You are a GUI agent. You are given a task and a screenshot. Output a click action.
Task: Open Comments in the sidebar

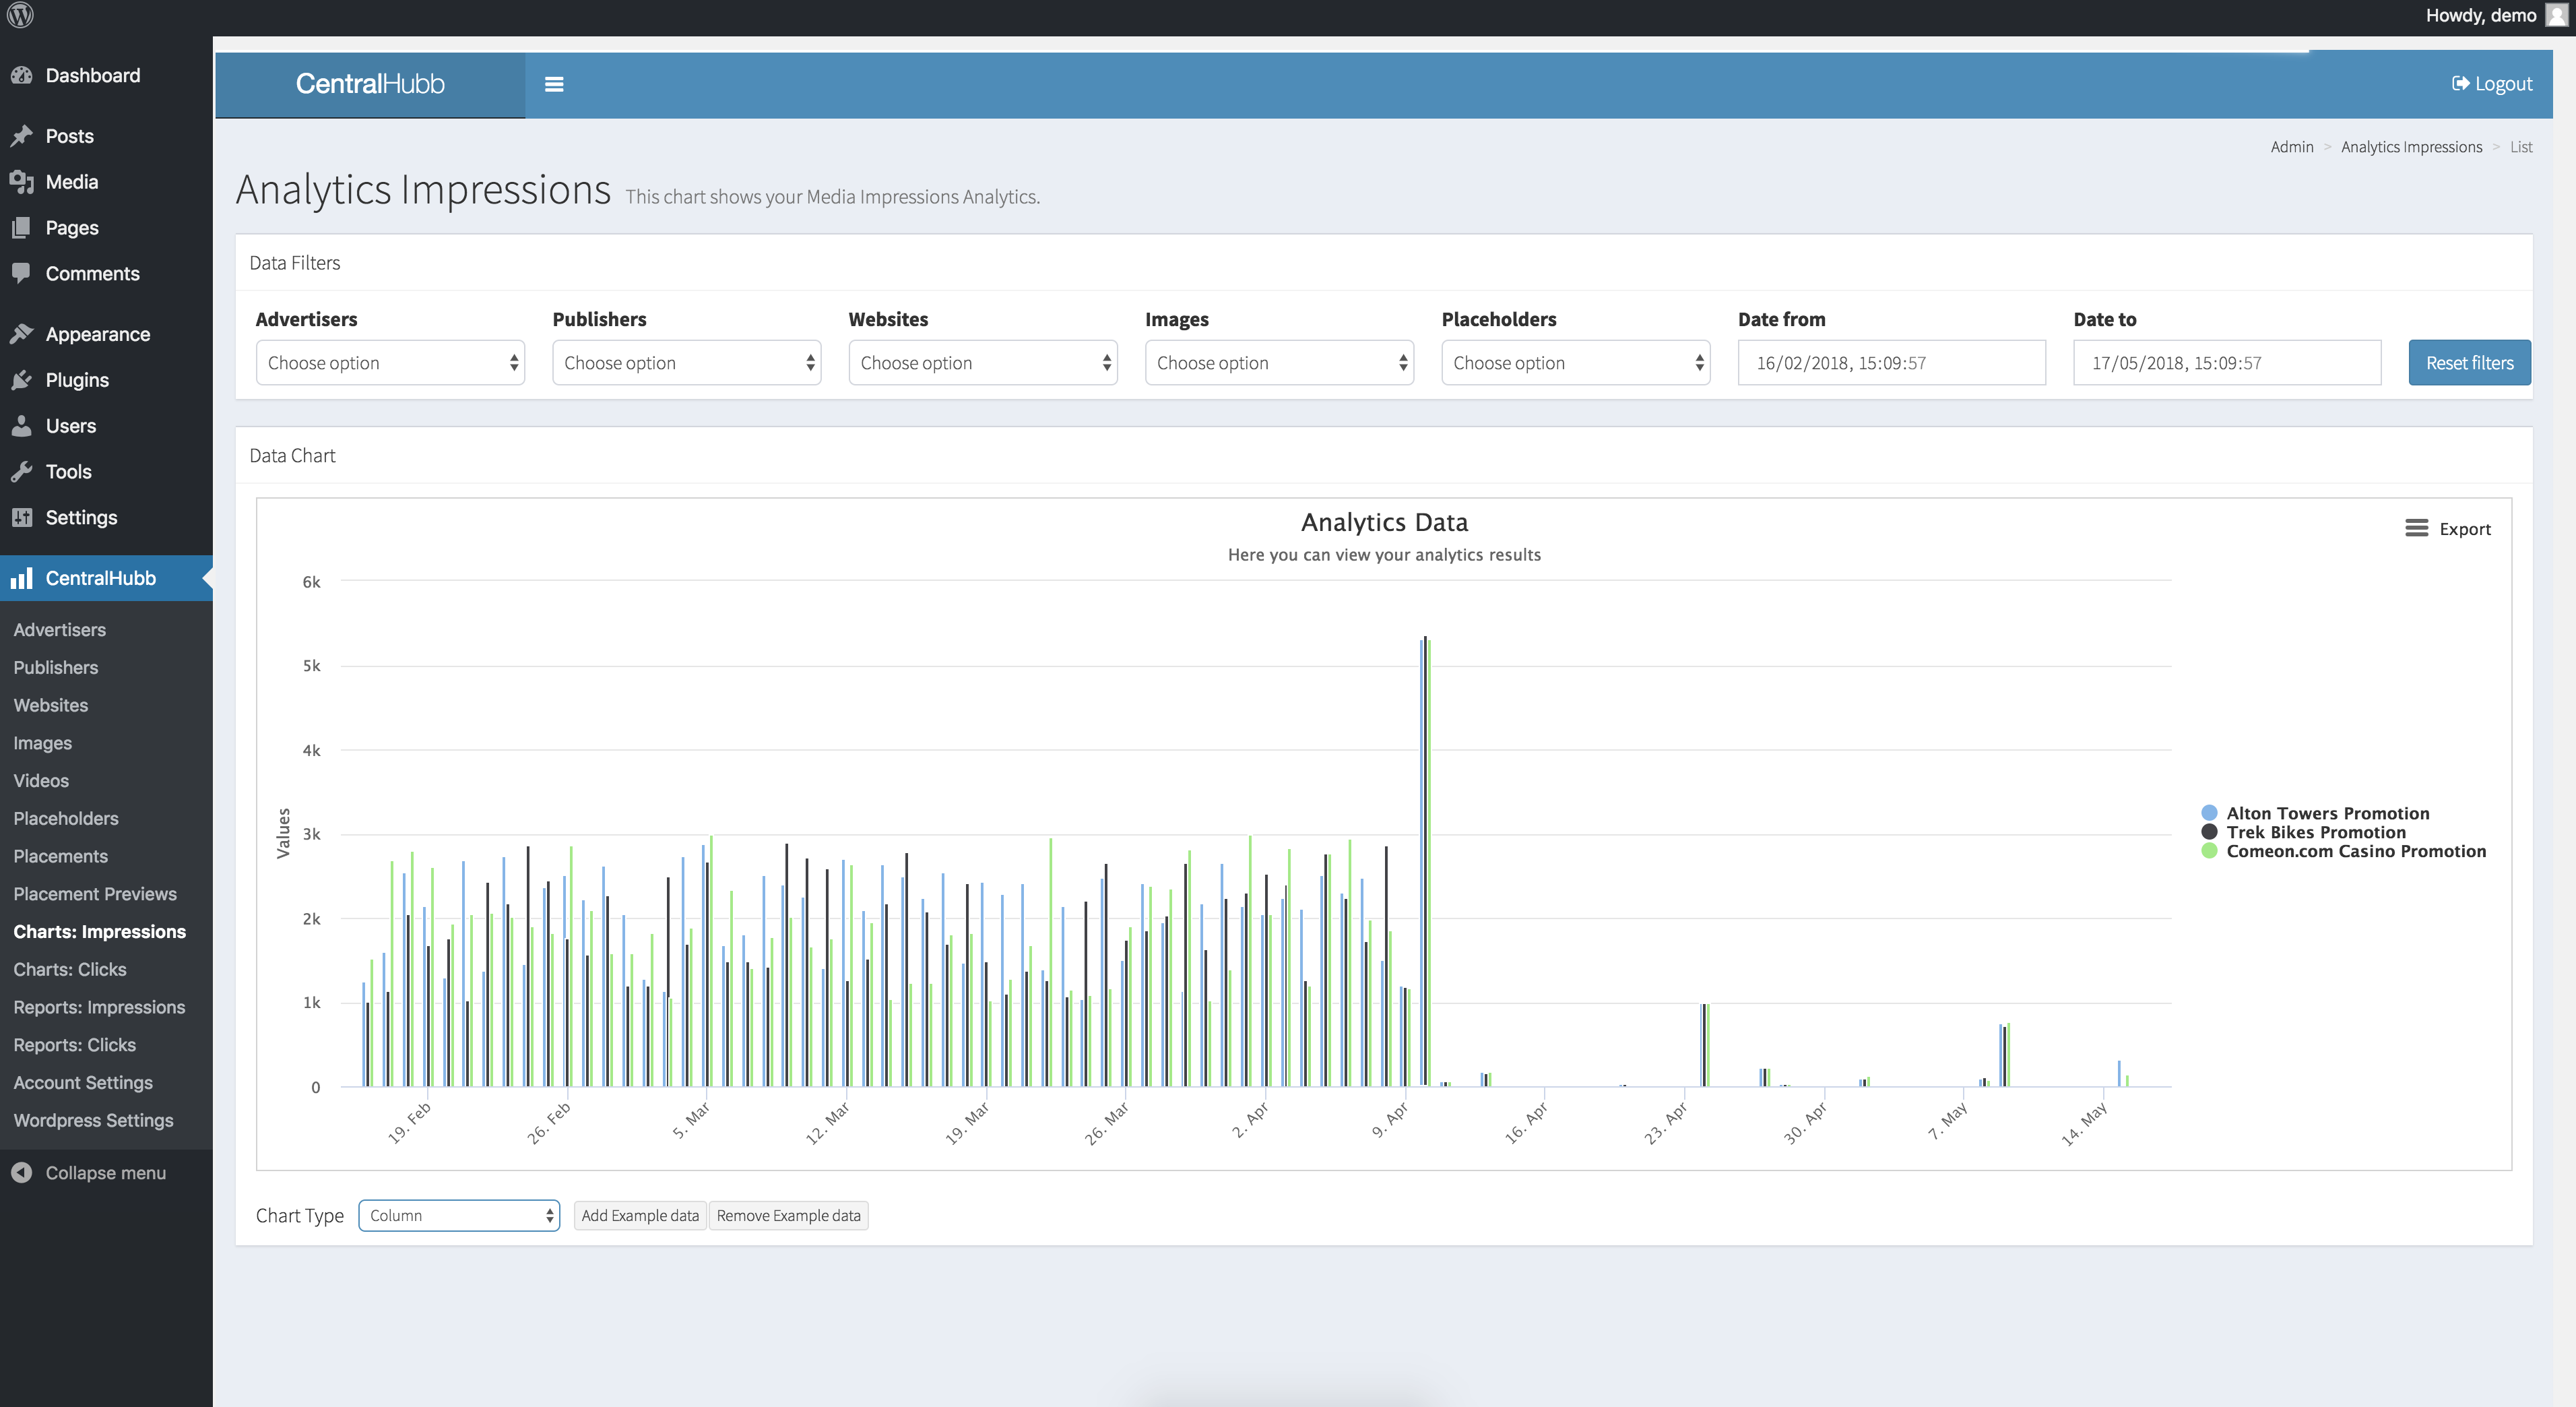(x=93, y=274)
